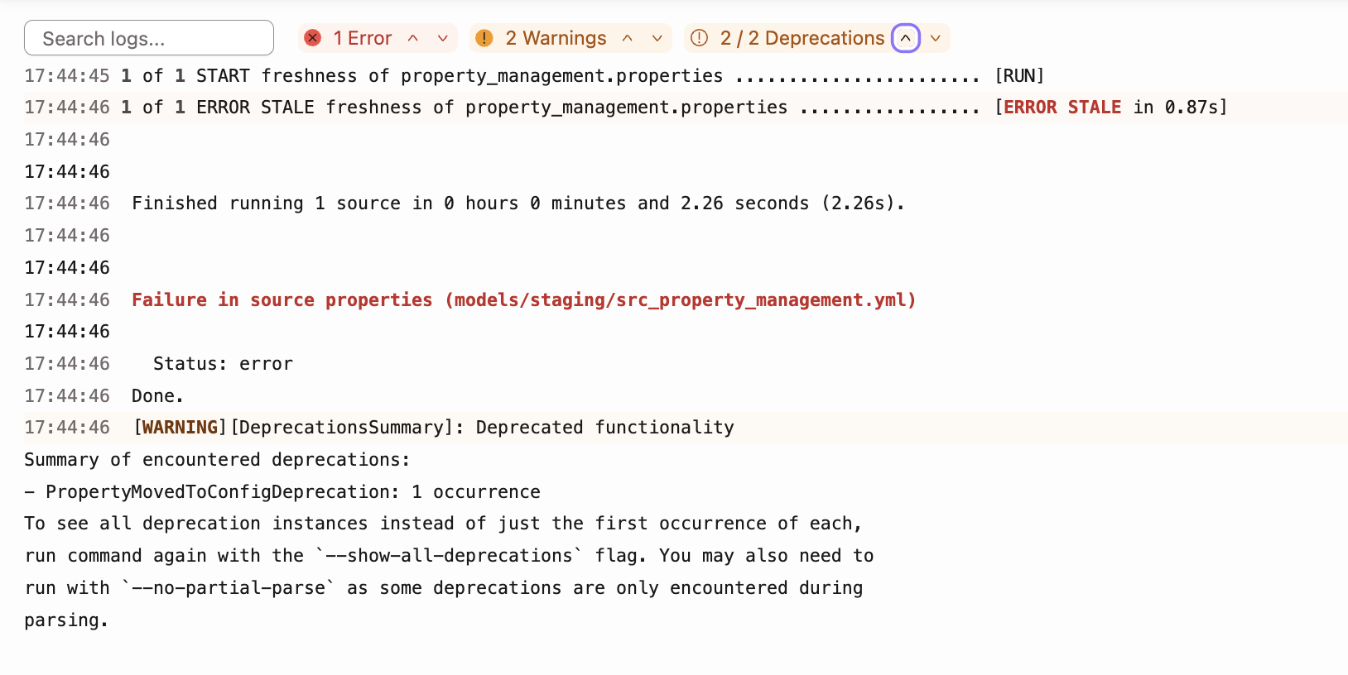Click the 17:44:45 timestamp on first line
The height and width of the screenshot is (675, 1348).
[67, 75]
